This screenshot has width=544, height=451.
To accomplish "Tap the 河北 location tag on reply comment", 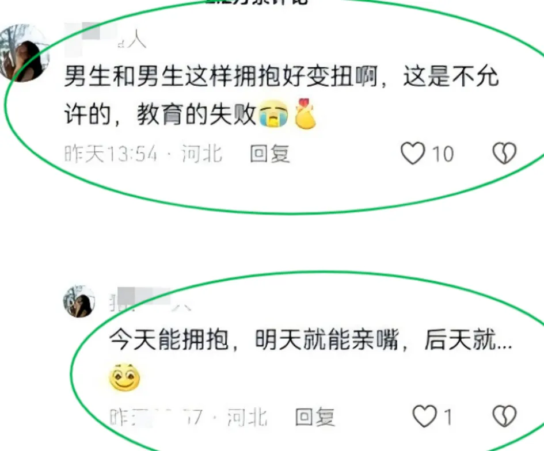I will [x=247, y=416].
